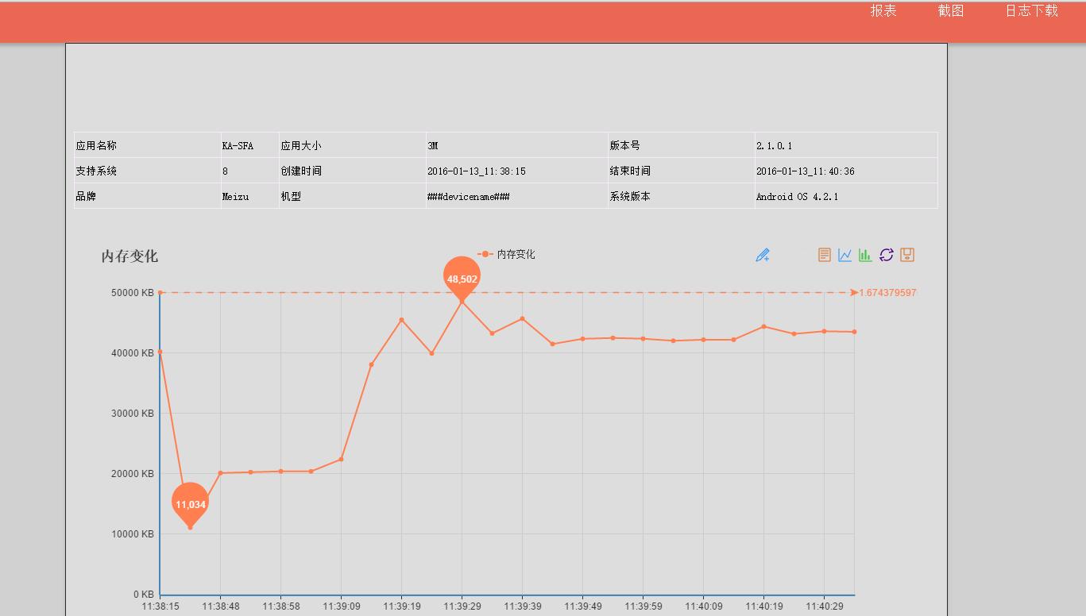
Task: Restore the chart with the refresh icon
Action: 886,255
